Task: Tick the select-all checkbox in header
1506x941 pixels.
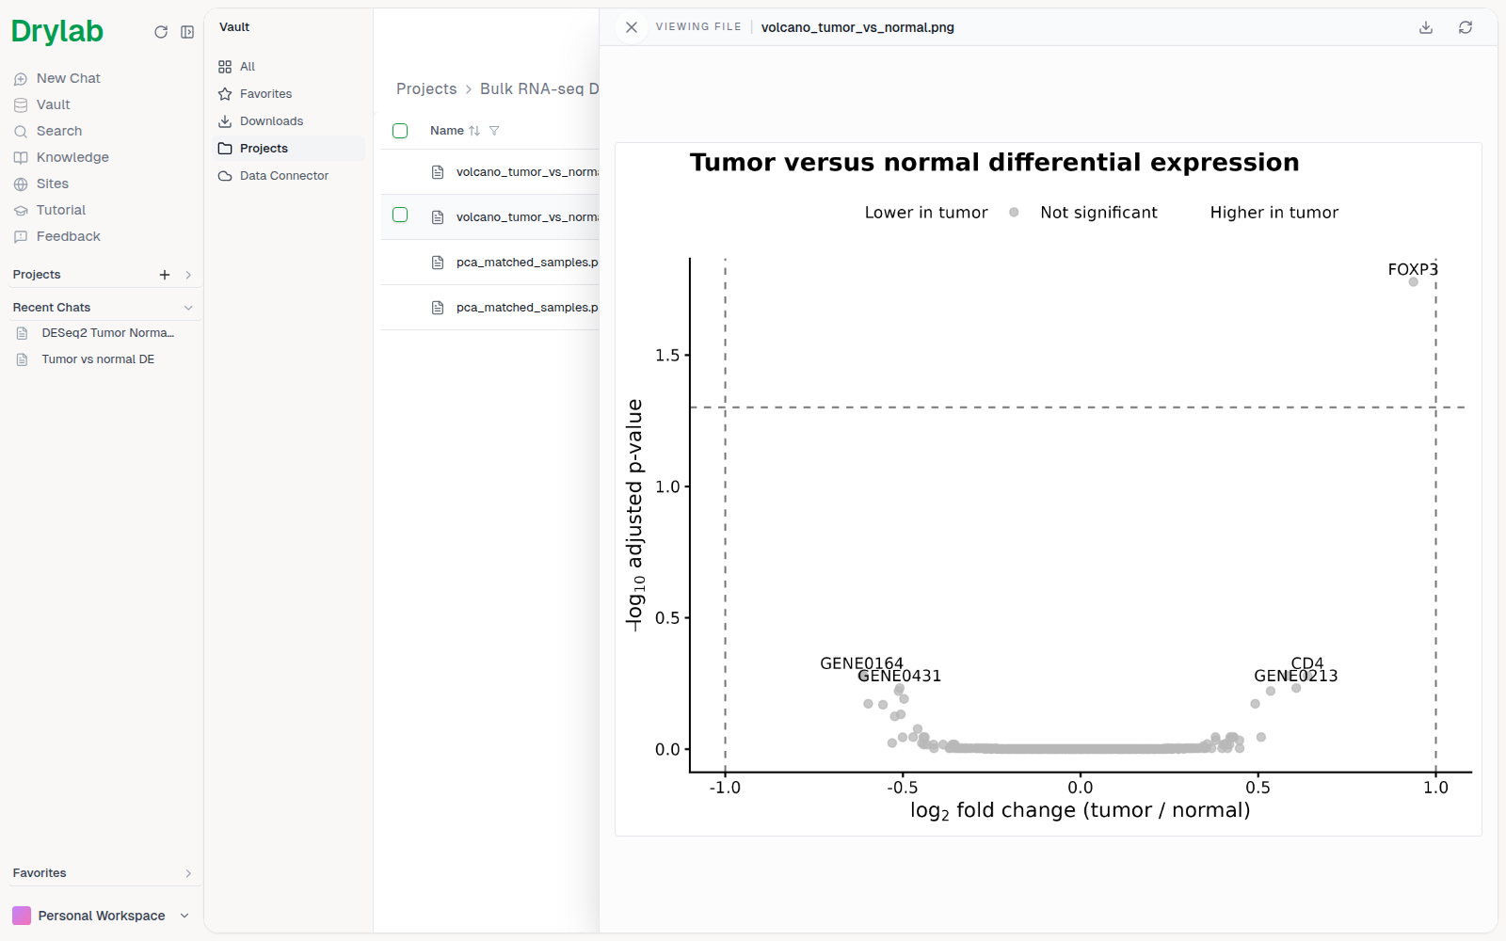Action: [x=400, y=131]
